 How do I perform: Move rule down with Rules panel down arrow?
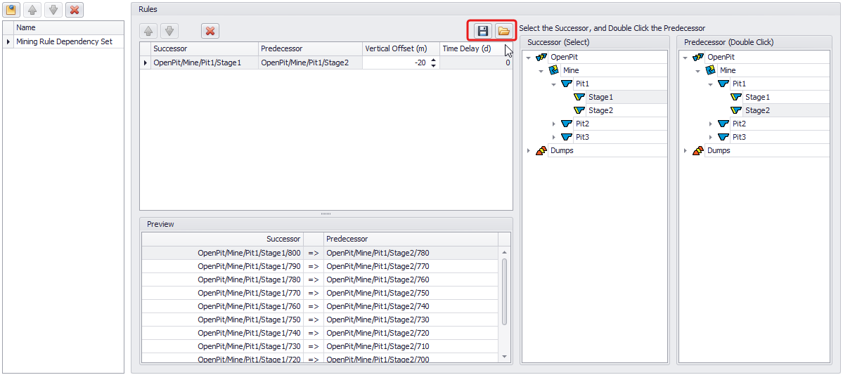click(169, 31)
